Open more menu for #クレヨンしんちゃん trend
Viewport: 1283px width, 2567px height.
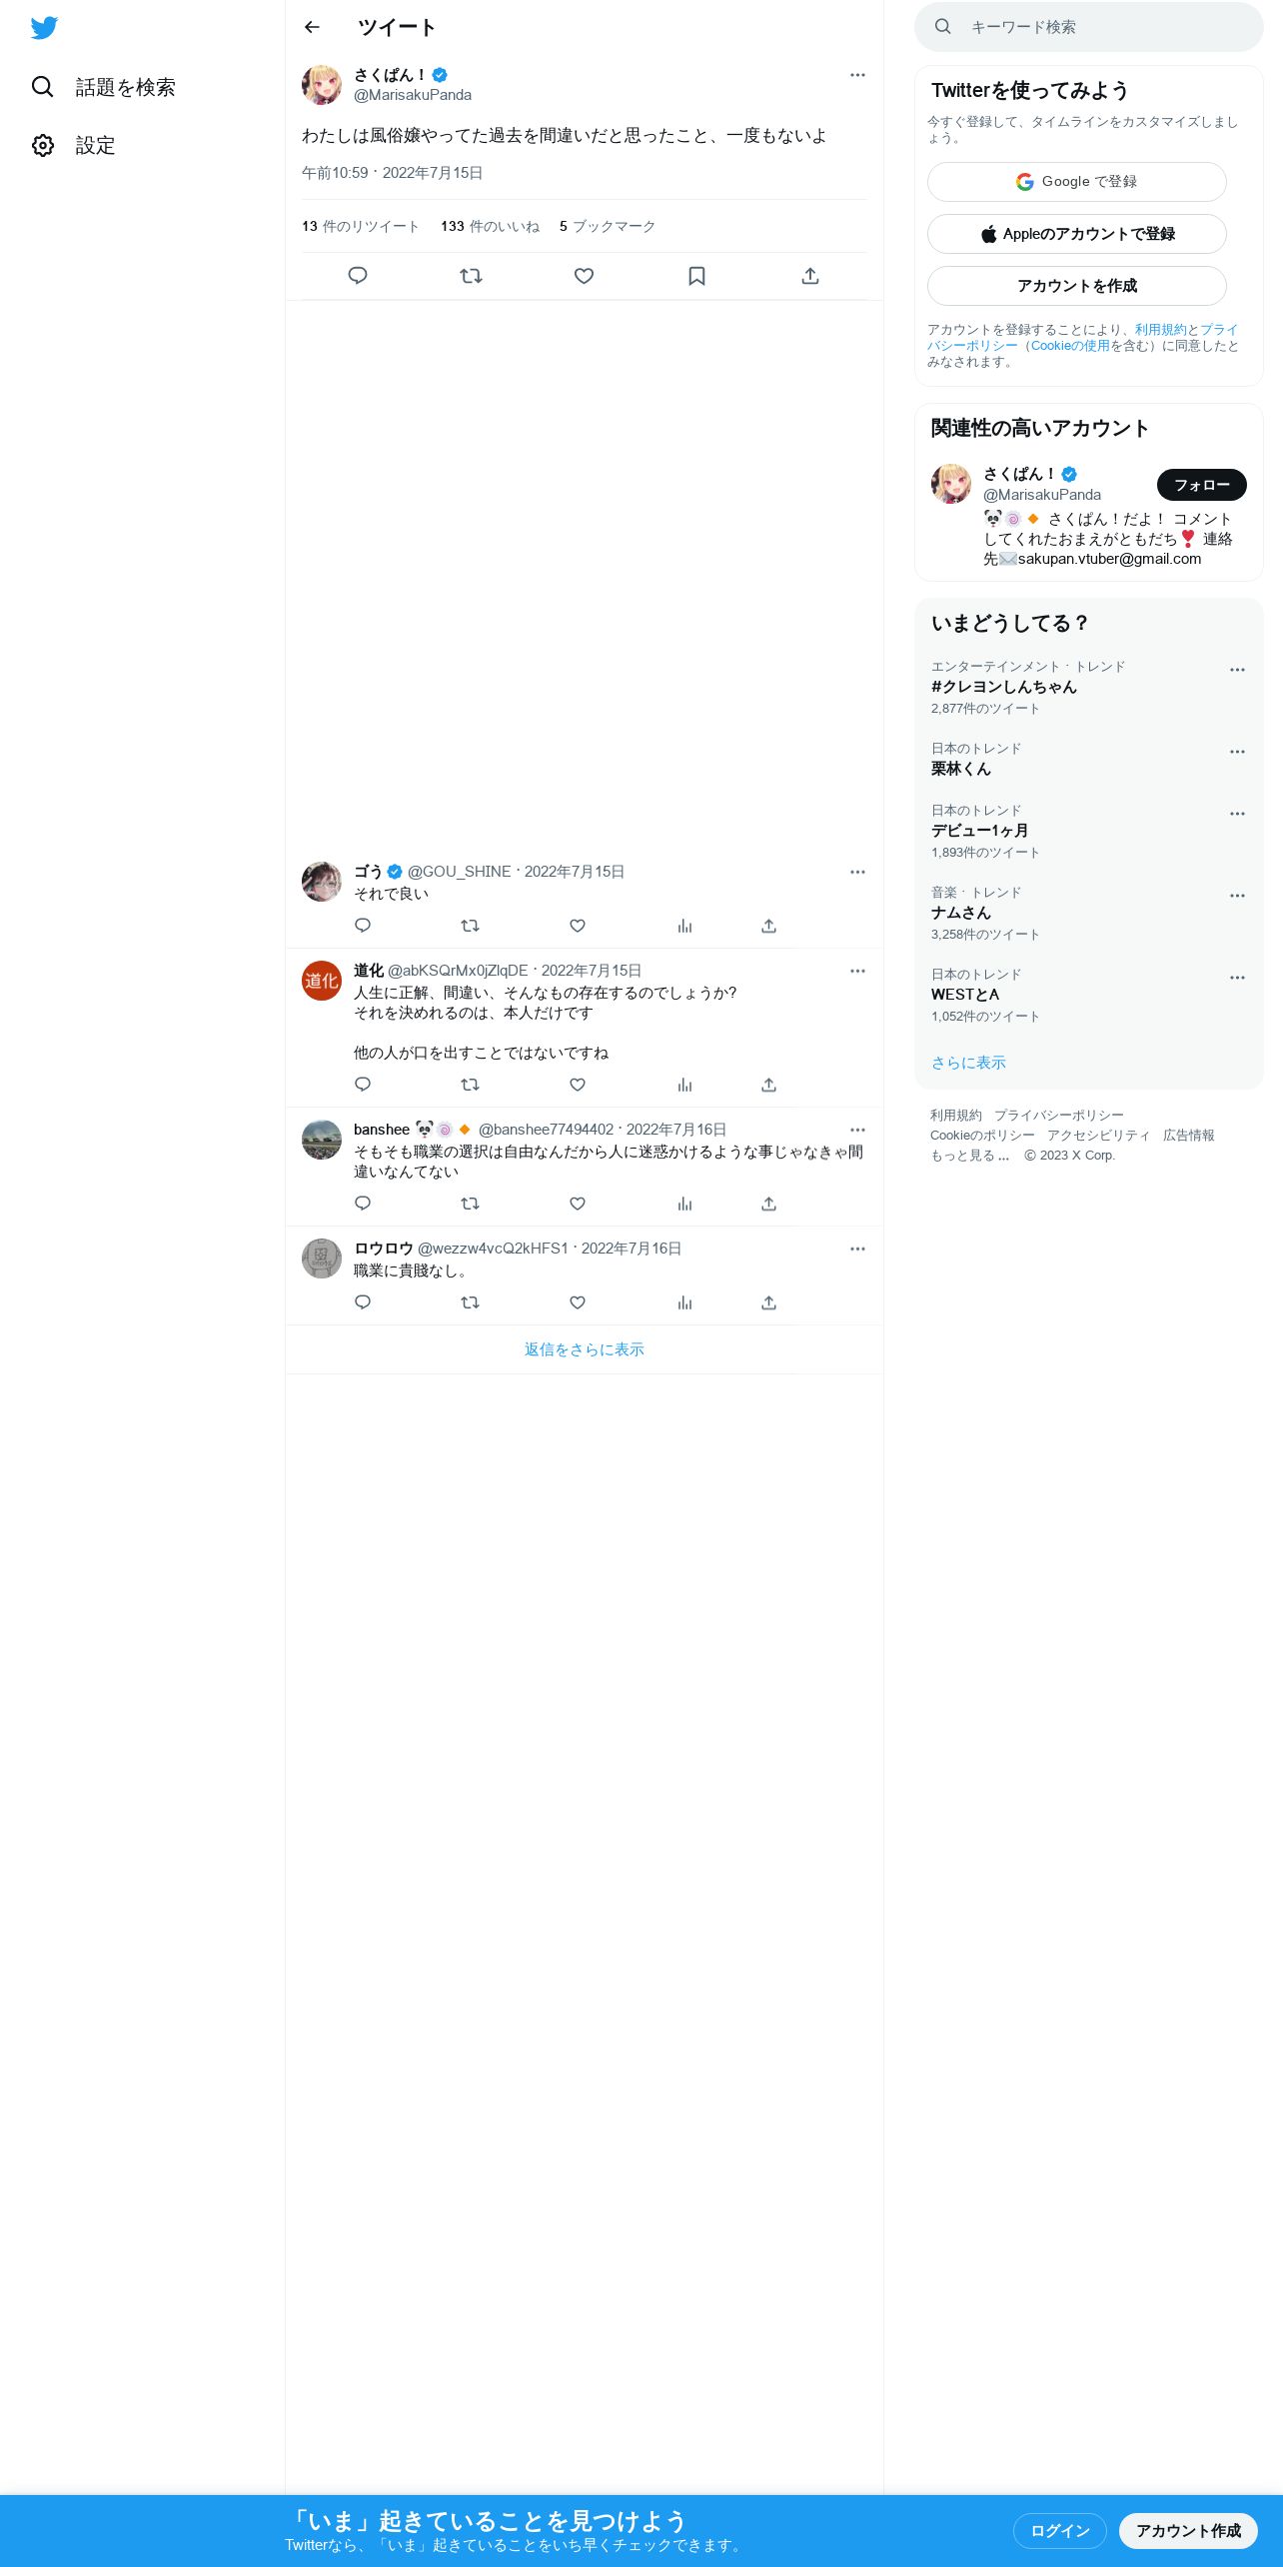1237,670
